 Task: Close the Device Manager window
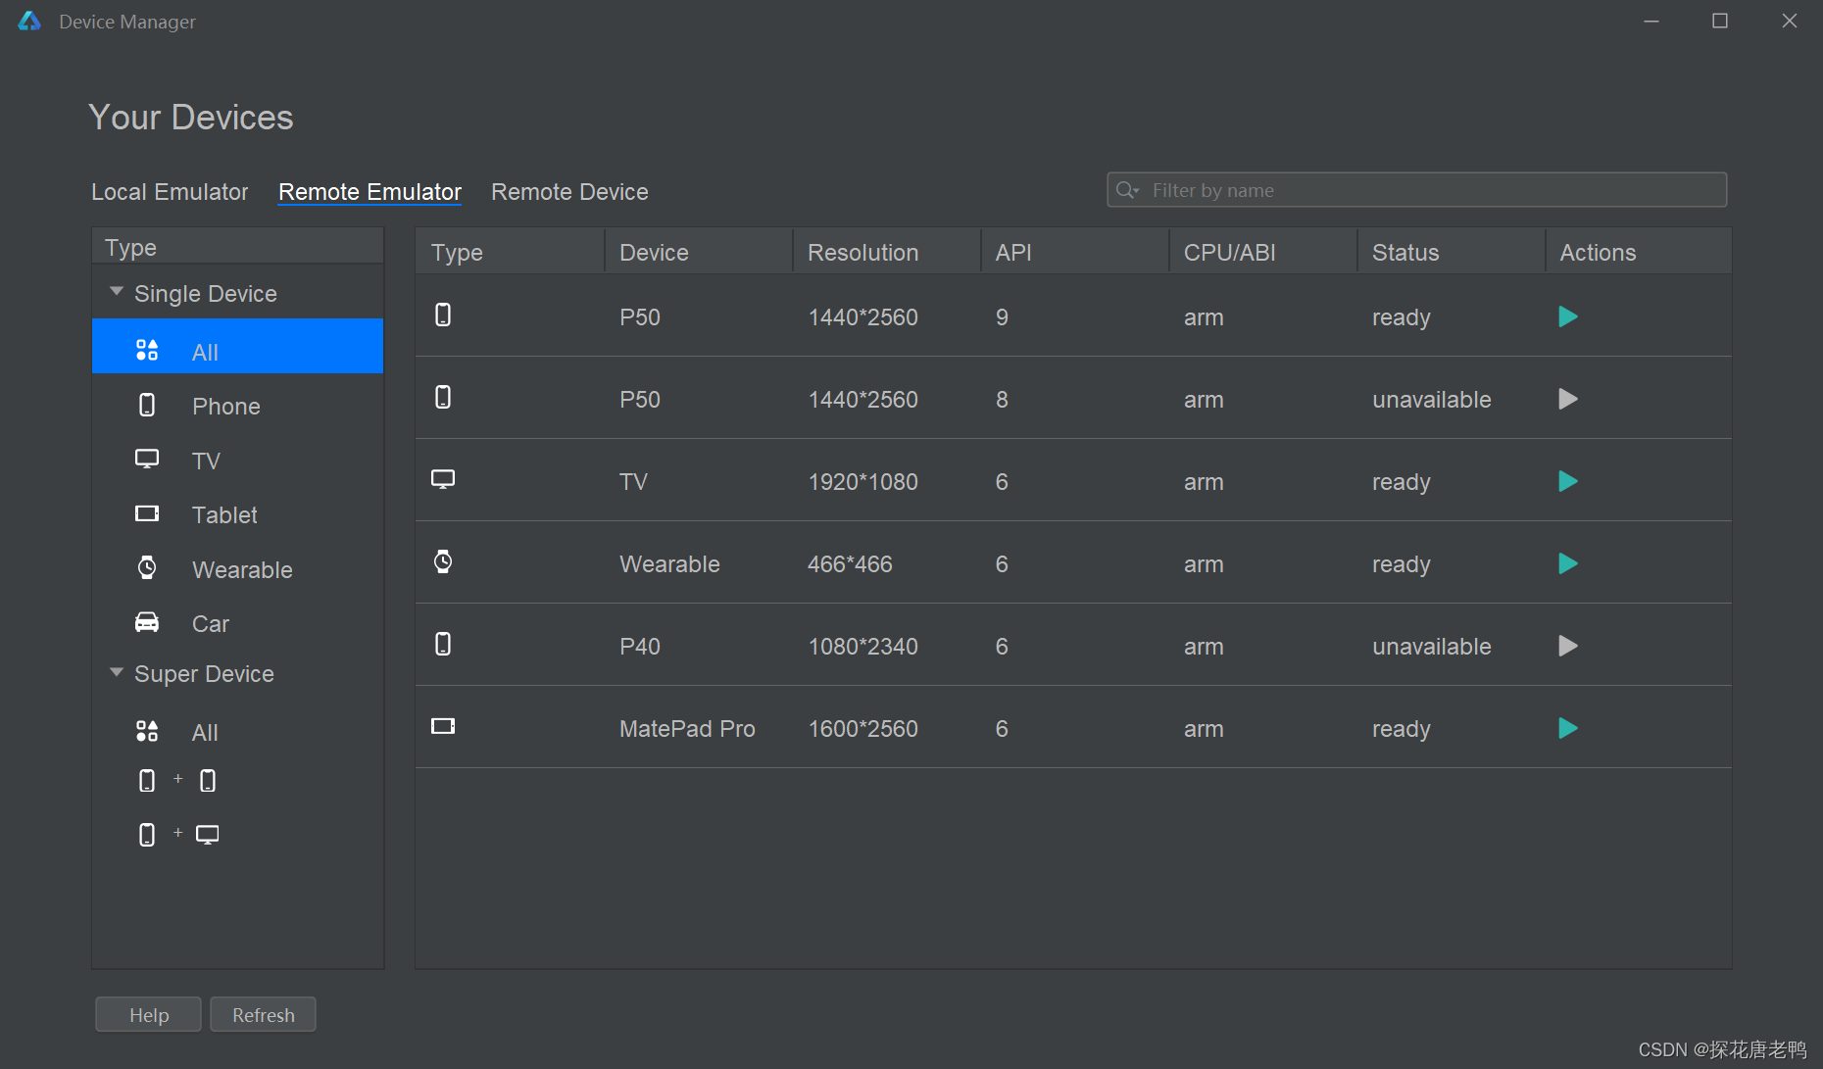(1789, 21)
